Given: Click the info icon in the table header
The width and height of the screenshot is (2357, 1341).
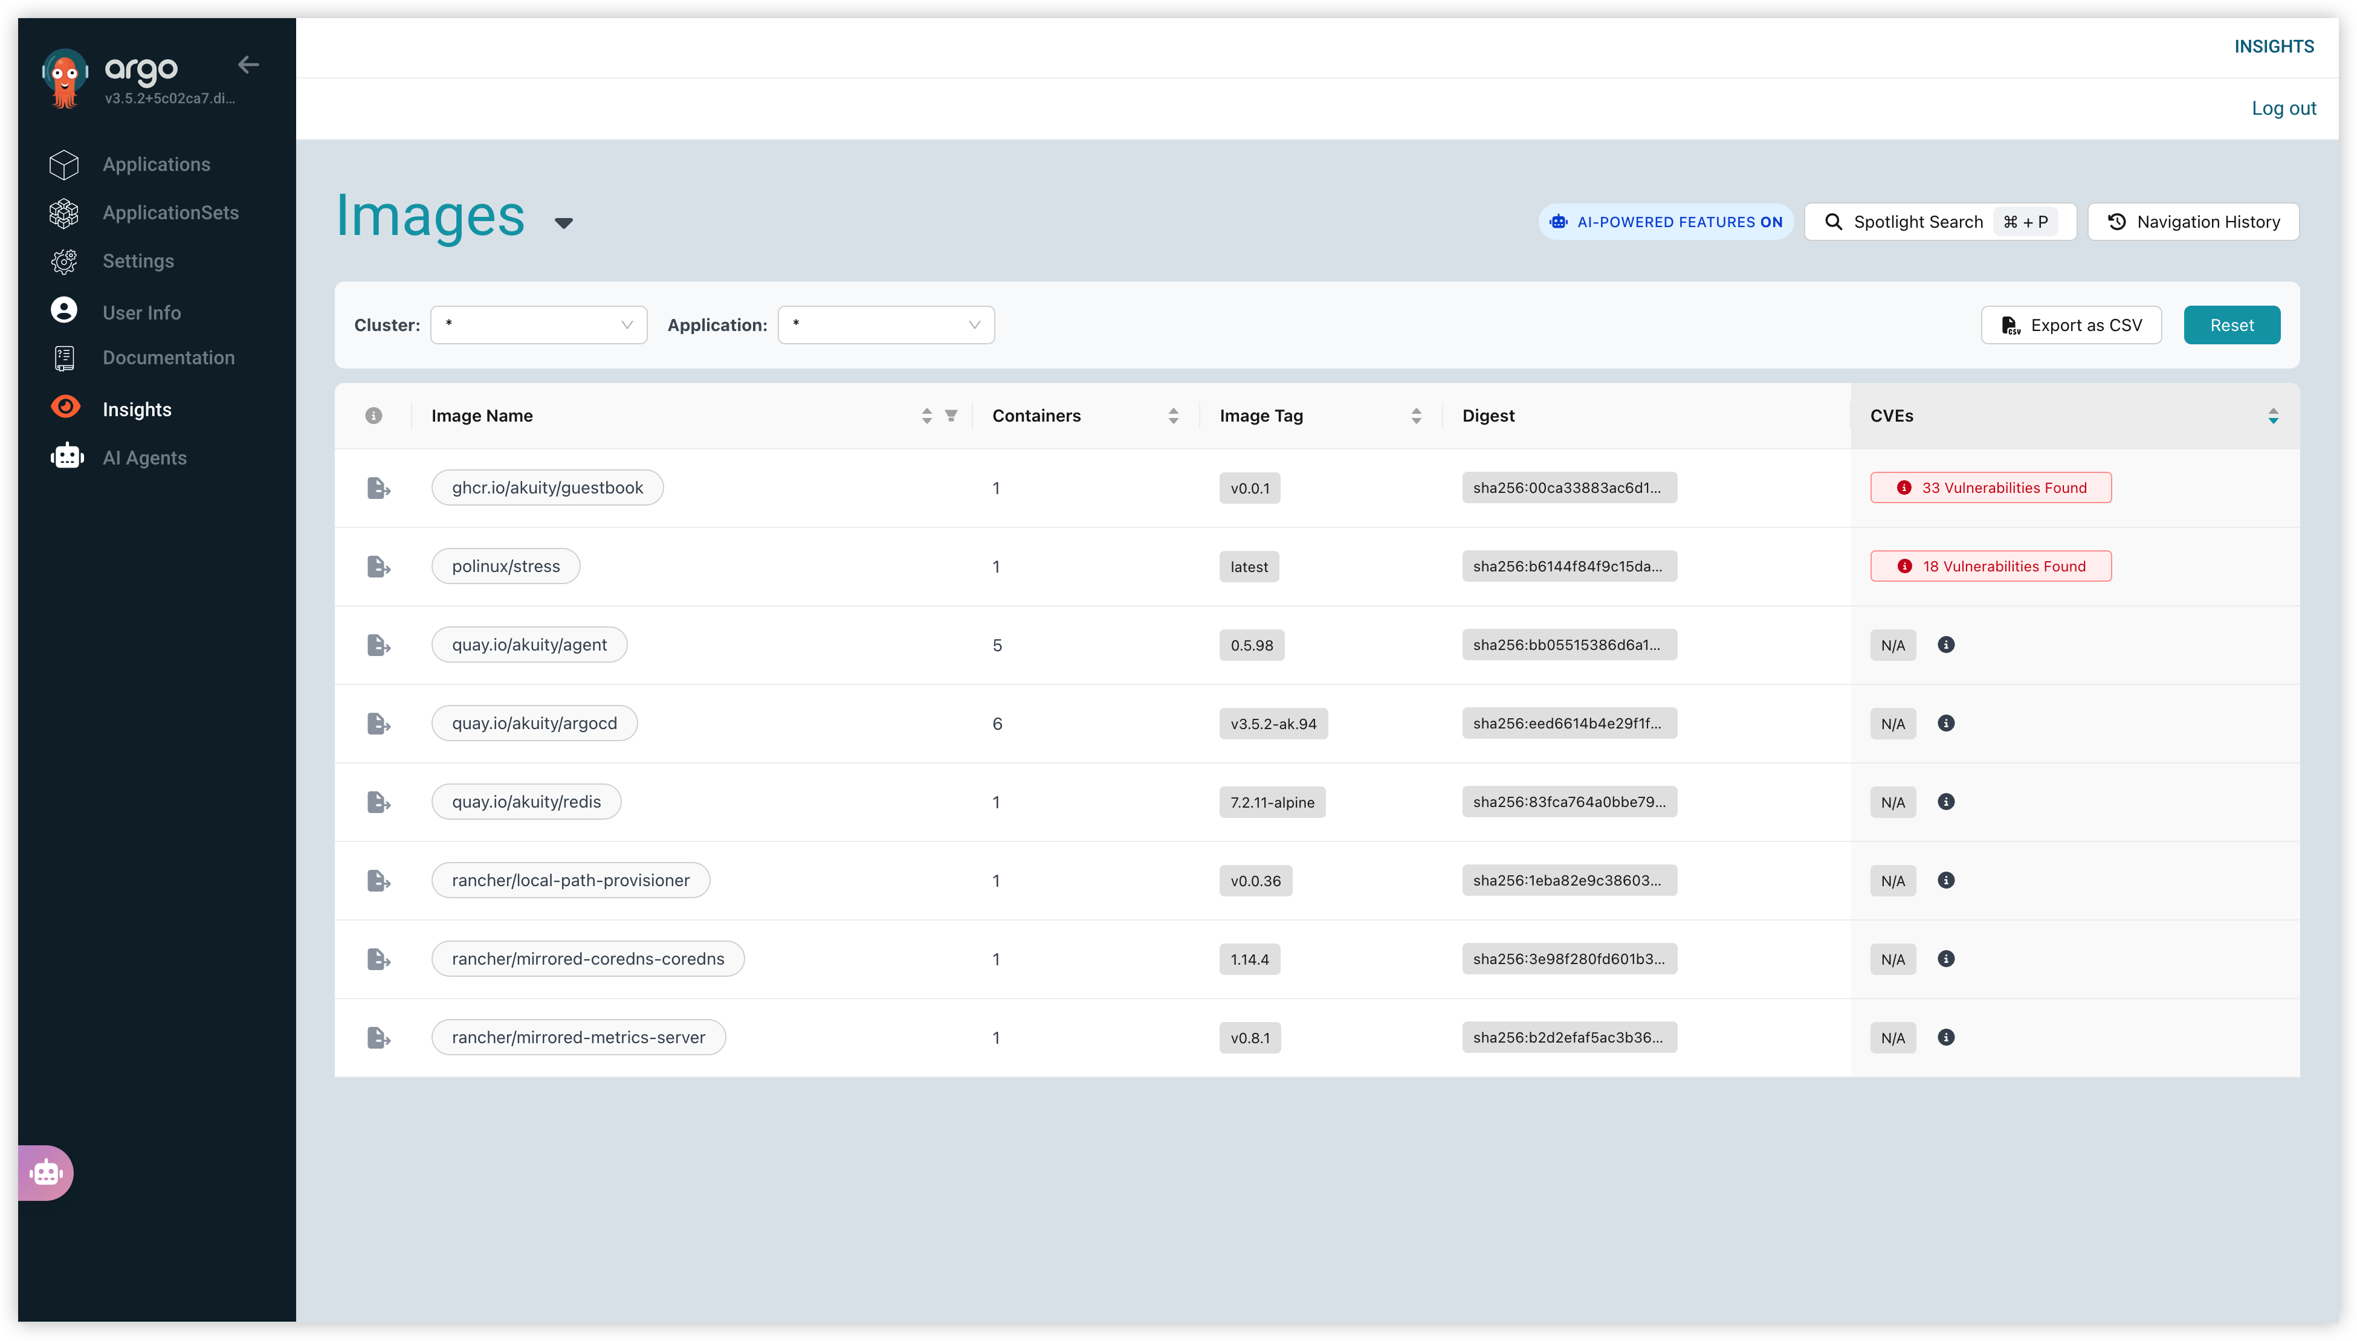Looking at the screenshot, I should (373, 416).
